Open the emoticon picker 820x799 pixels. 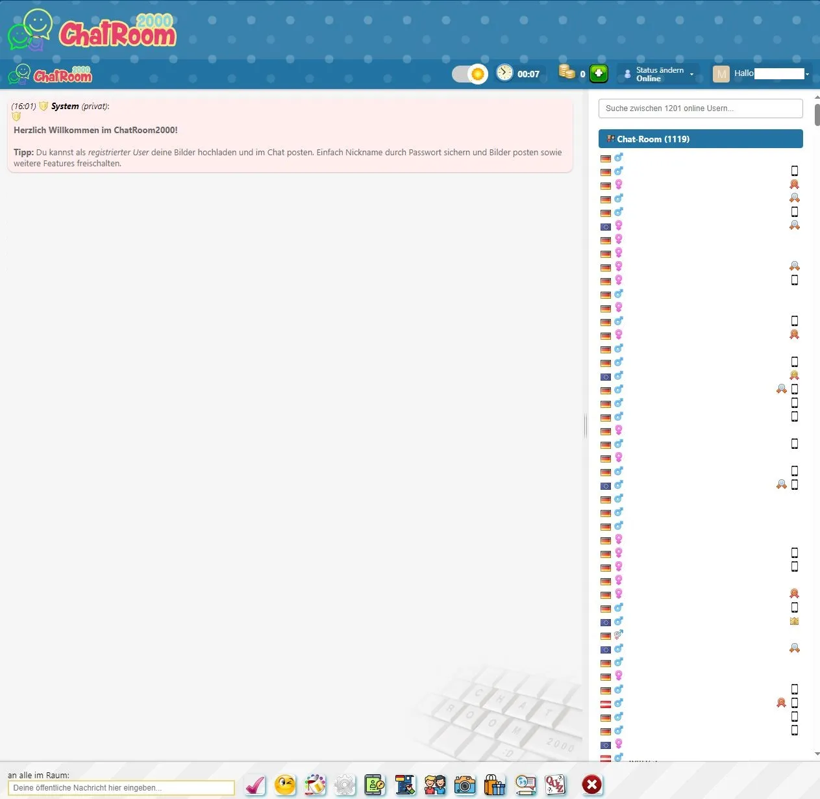[x=285, y=785]
